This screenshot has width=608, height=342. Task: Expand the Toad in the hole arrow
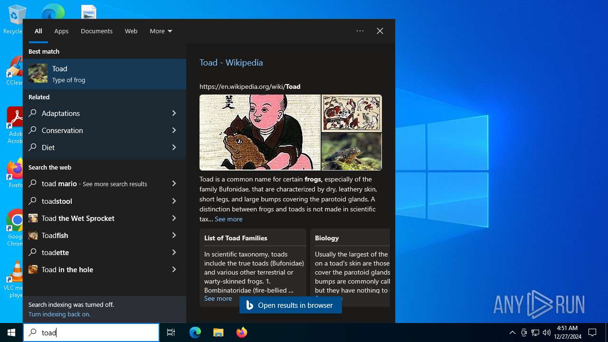pyautogui.click(x=174, y=269)
